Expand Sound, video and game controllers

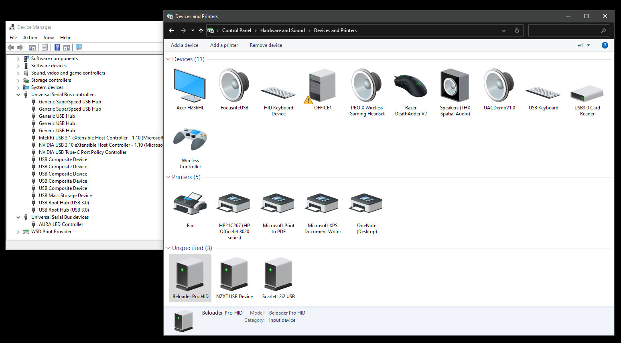point(18,73)
